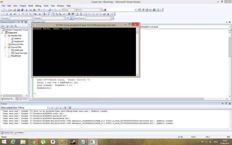232x145 pixels.
Task: Toggle Hex display button
Action: click(x=35, y=14)
